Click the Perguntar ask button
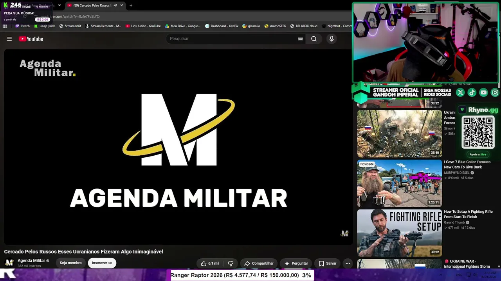This screenshot has width=501, height=281. [296, 263]
